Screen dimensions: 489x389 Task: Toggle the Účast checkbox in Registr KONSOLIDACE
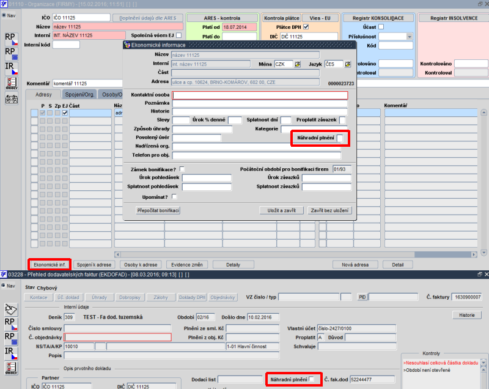click(381, 27)
